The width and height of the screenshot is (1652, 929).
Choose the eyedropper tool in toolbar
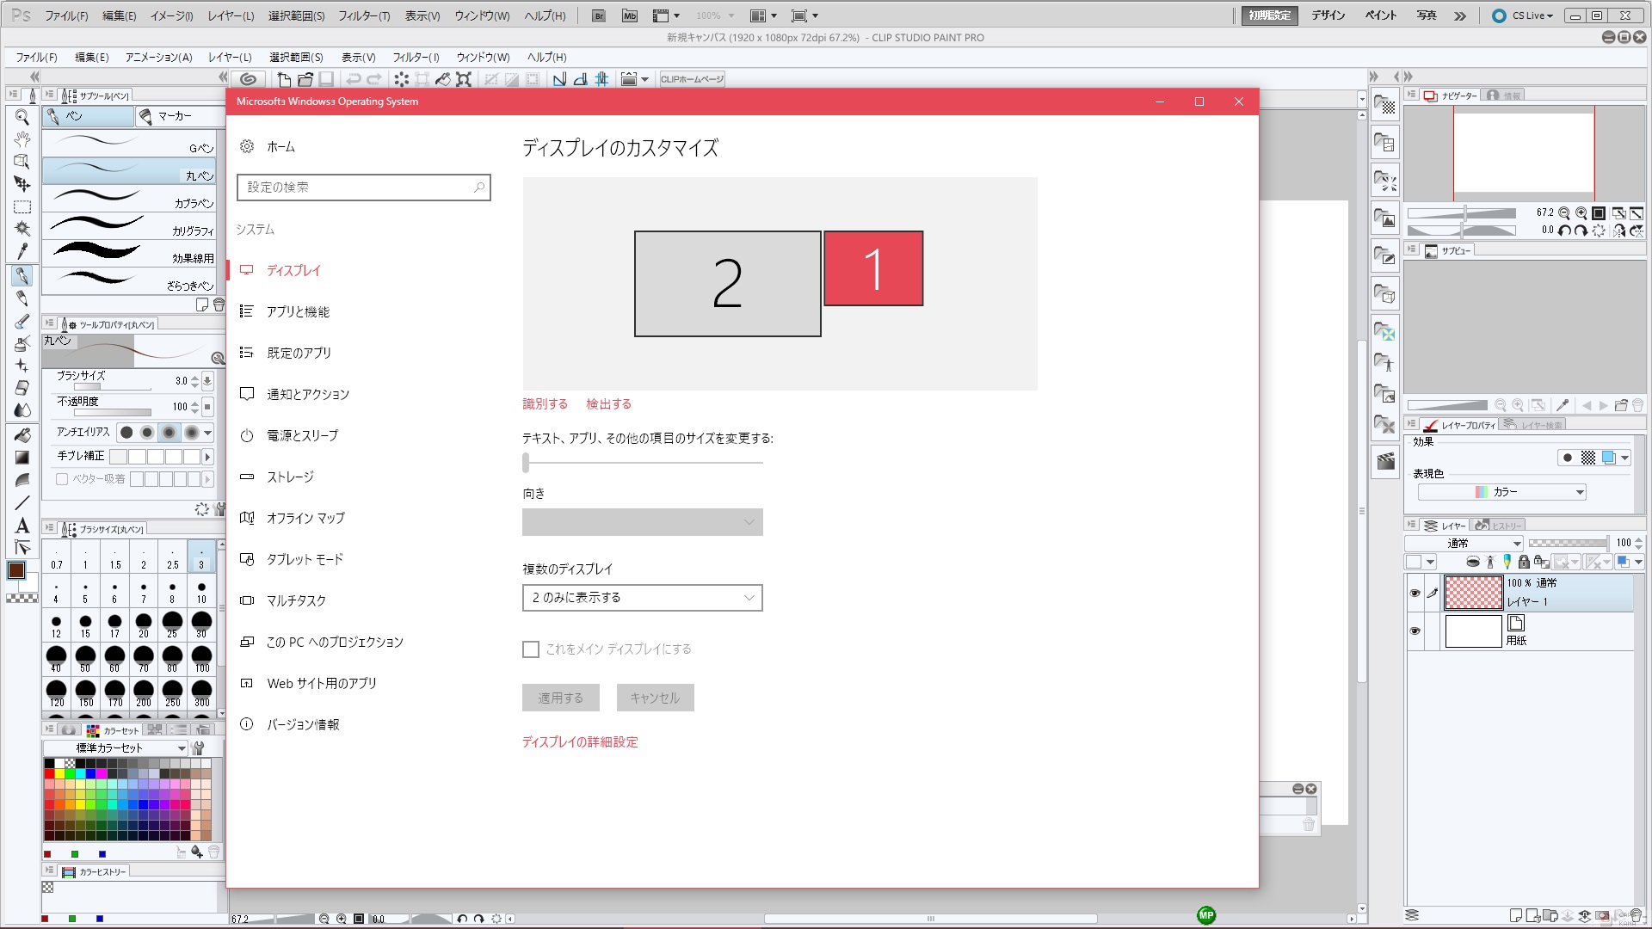tap(22, 252)
